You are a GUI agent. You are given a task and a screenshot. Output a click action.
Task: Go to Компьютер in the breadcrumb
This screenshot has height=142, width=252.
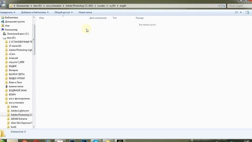coord(23,6)
